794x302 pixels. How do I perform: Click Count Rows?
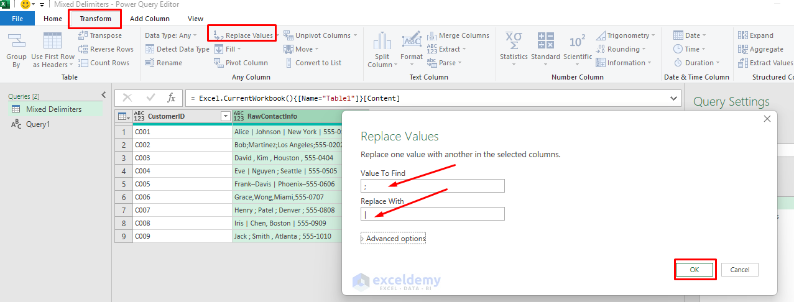(x=104, y=63)
